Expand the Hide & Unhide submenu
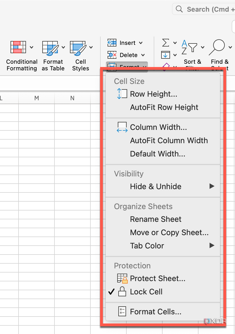Image resolution: width=235 pixels, height=334 pixels. click(155, 186)
